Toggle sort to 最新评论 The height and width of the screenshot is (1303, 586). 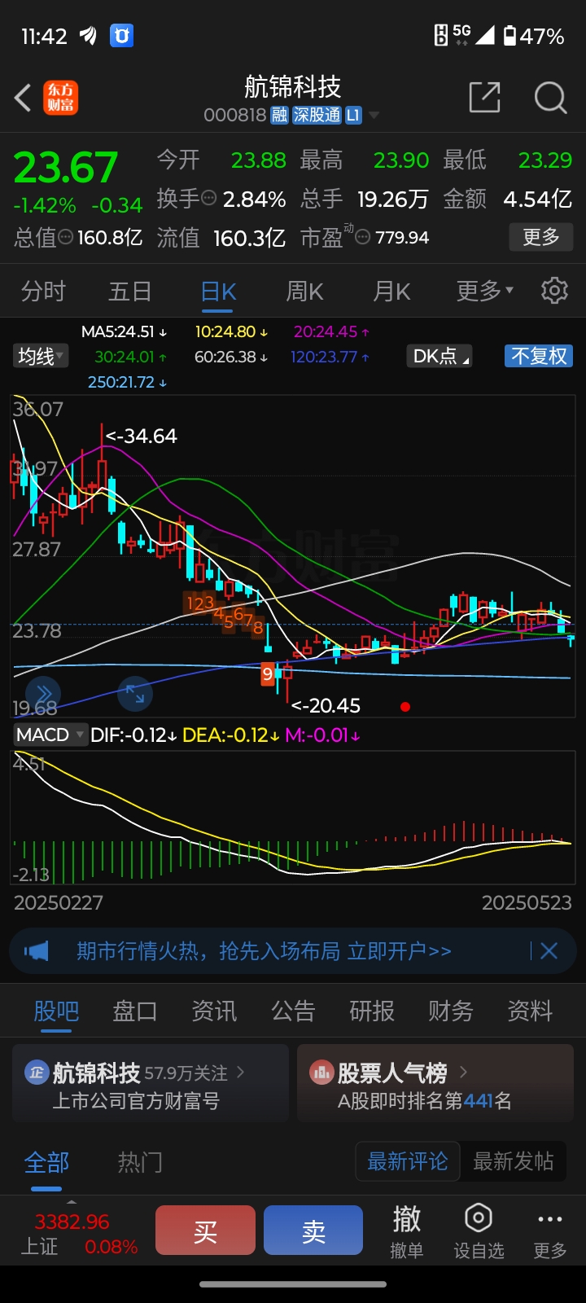408,1161
